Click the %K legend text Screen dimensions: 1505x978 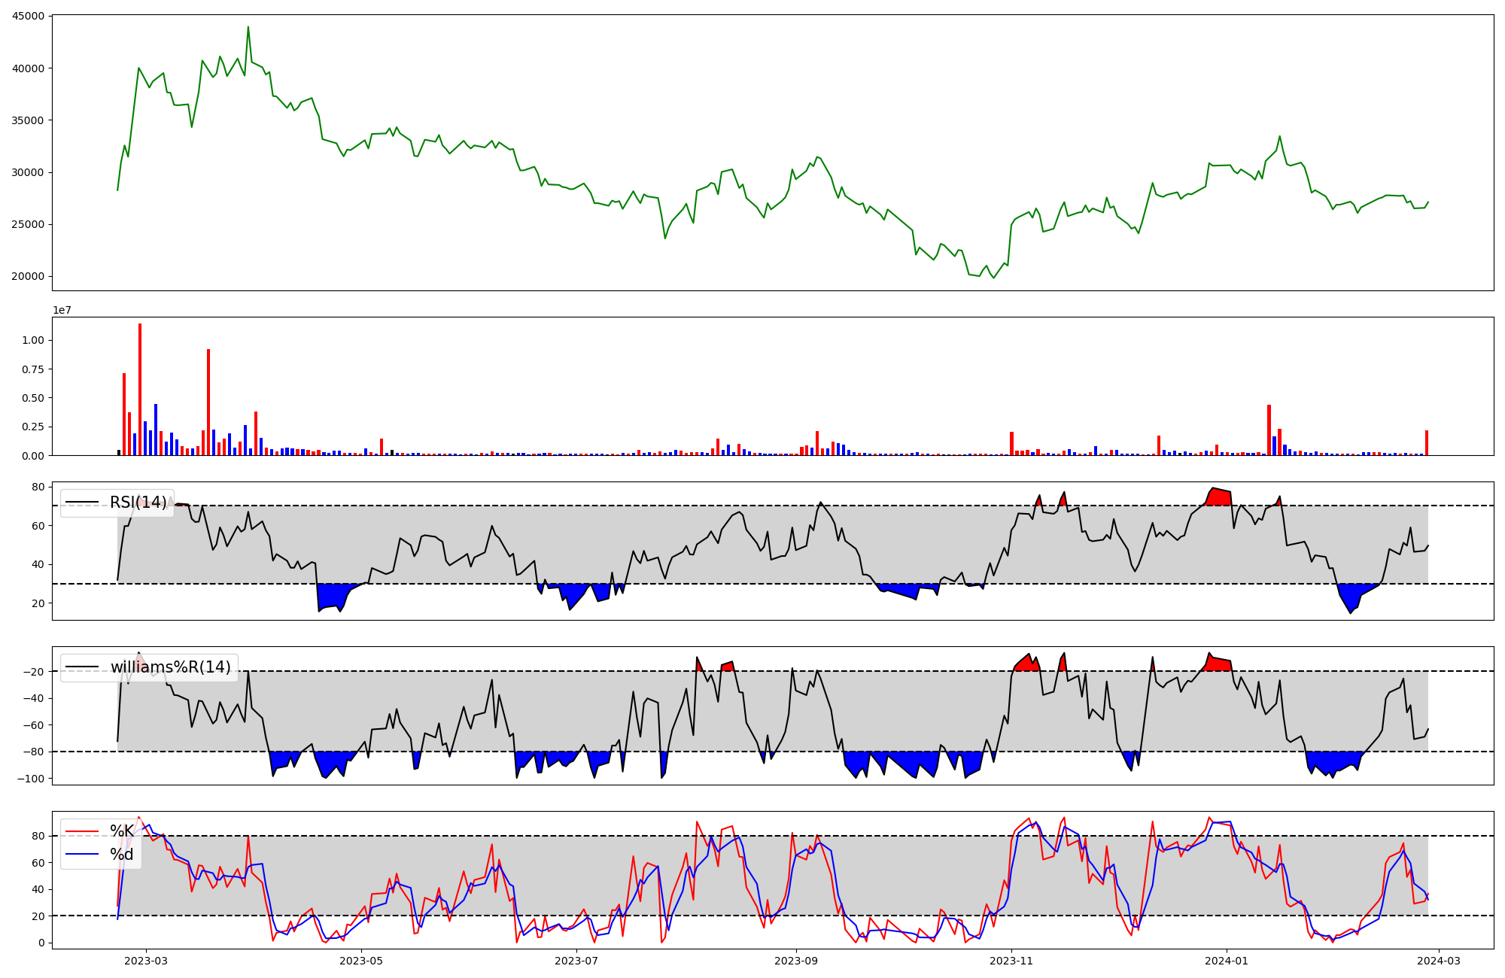pos(122,831)
